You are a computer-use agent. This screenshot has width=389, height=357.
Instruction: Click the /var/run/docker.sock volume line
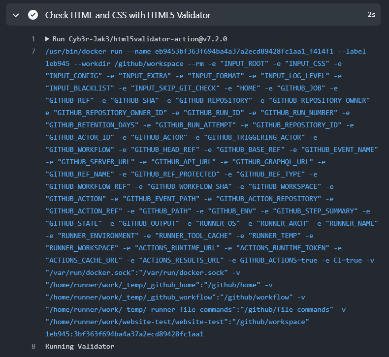[x=136, y=273]
